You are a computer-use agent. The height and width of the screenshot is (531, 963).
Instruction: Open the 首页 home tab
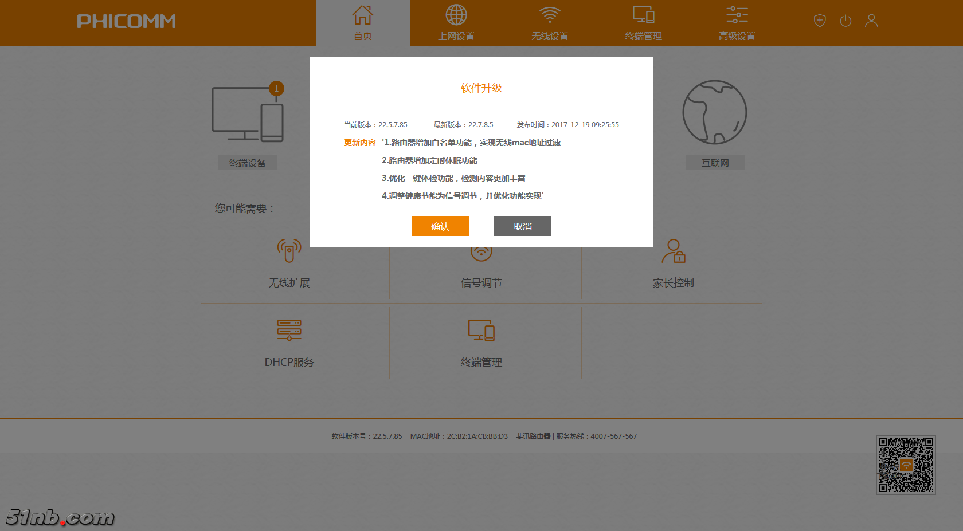362,23
